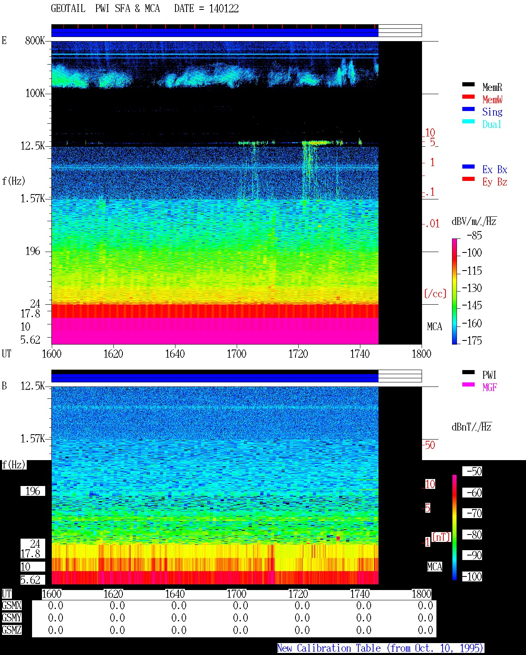
Task: Click the New Calibration Table link
Action: pyautogui.click(x=381, y=648)
